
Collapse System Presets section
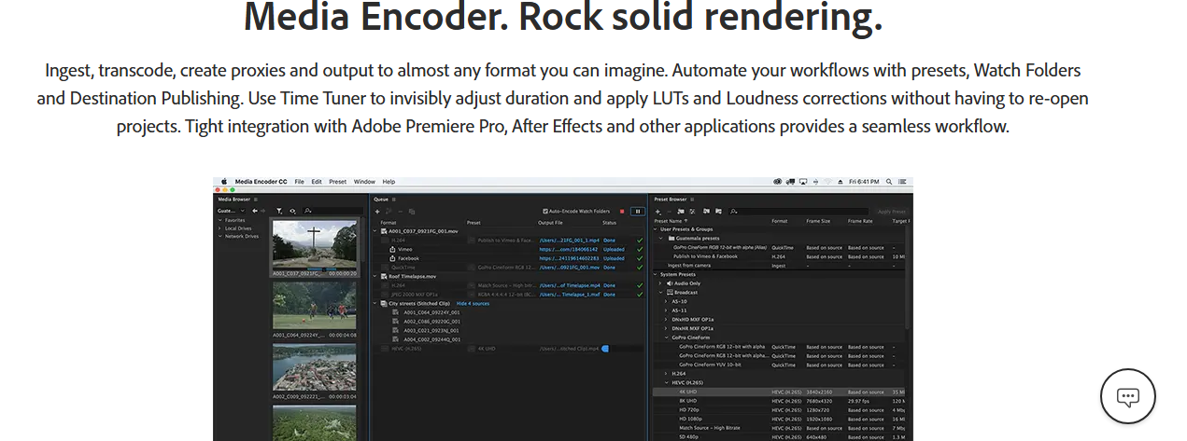point(655,274)
